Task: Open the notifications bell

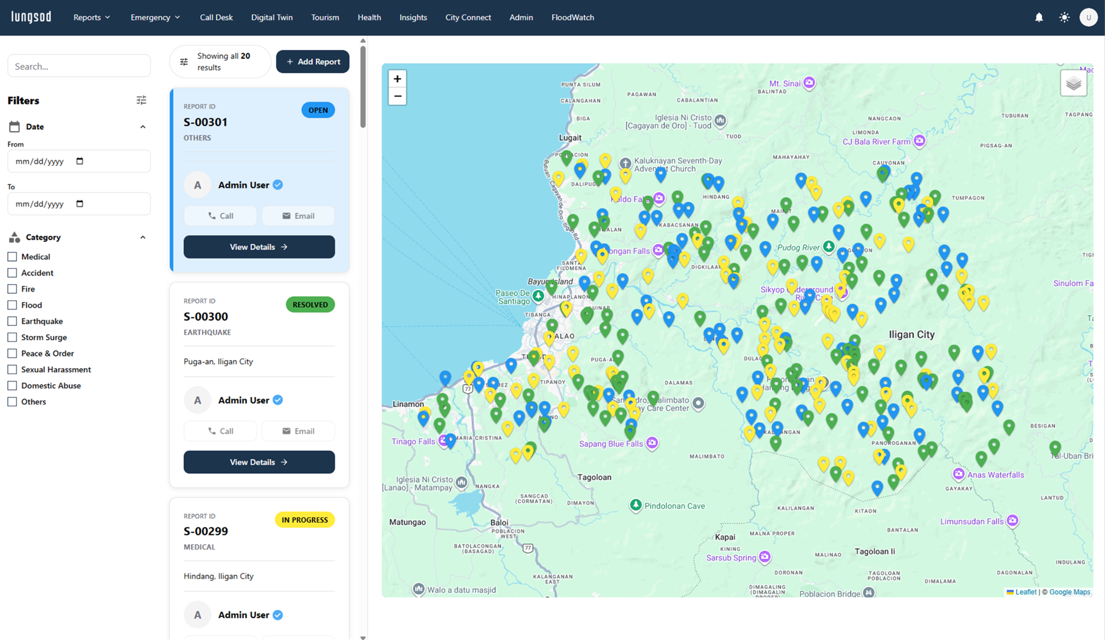Action: point(1039,18)
